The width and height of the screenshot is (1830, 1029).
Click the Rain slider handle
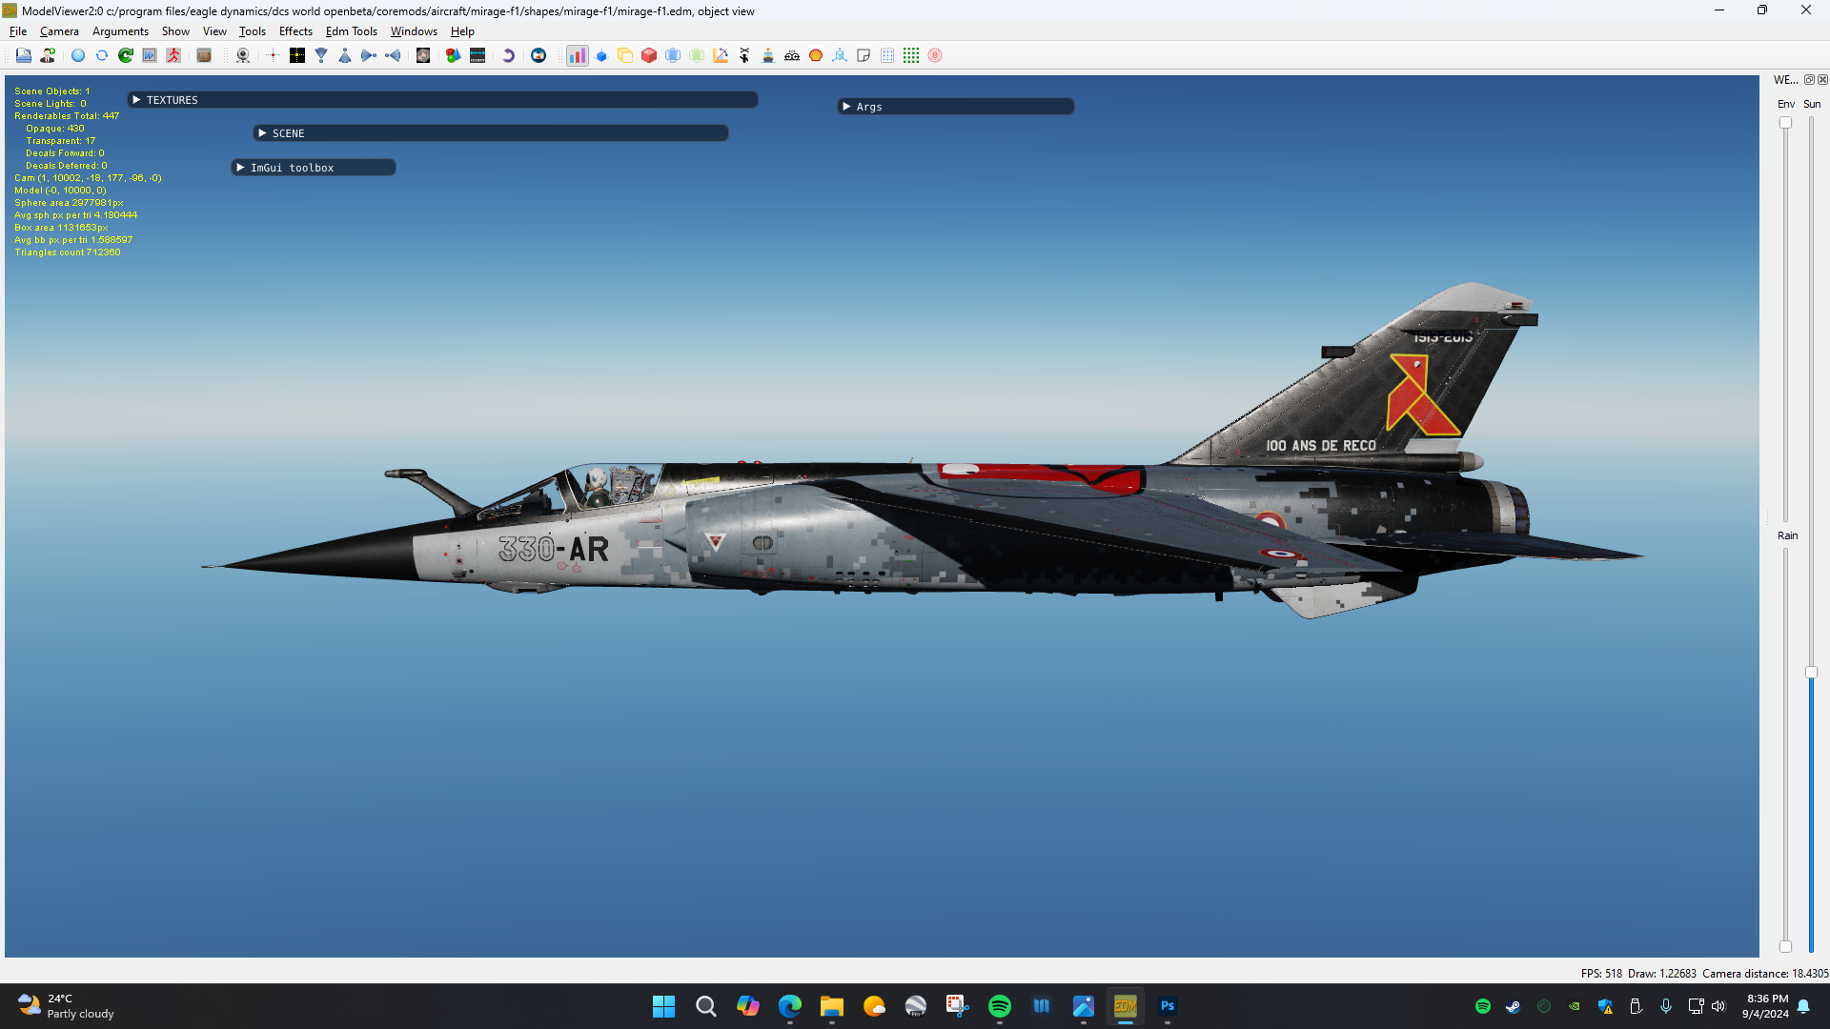click(1785, 946)
